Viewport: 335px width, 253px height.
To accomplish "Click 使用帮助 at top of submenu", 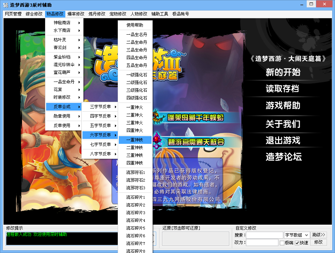I will point(135,25).
